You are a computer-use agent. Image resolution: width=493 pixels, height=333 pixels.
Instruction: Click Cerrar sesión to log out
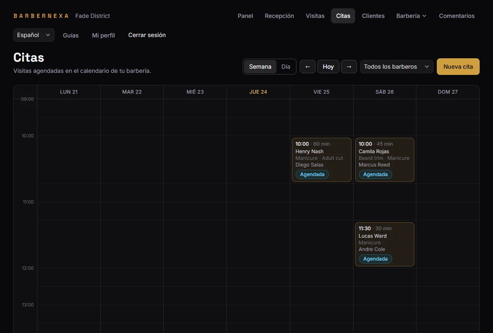click(147, 35)
